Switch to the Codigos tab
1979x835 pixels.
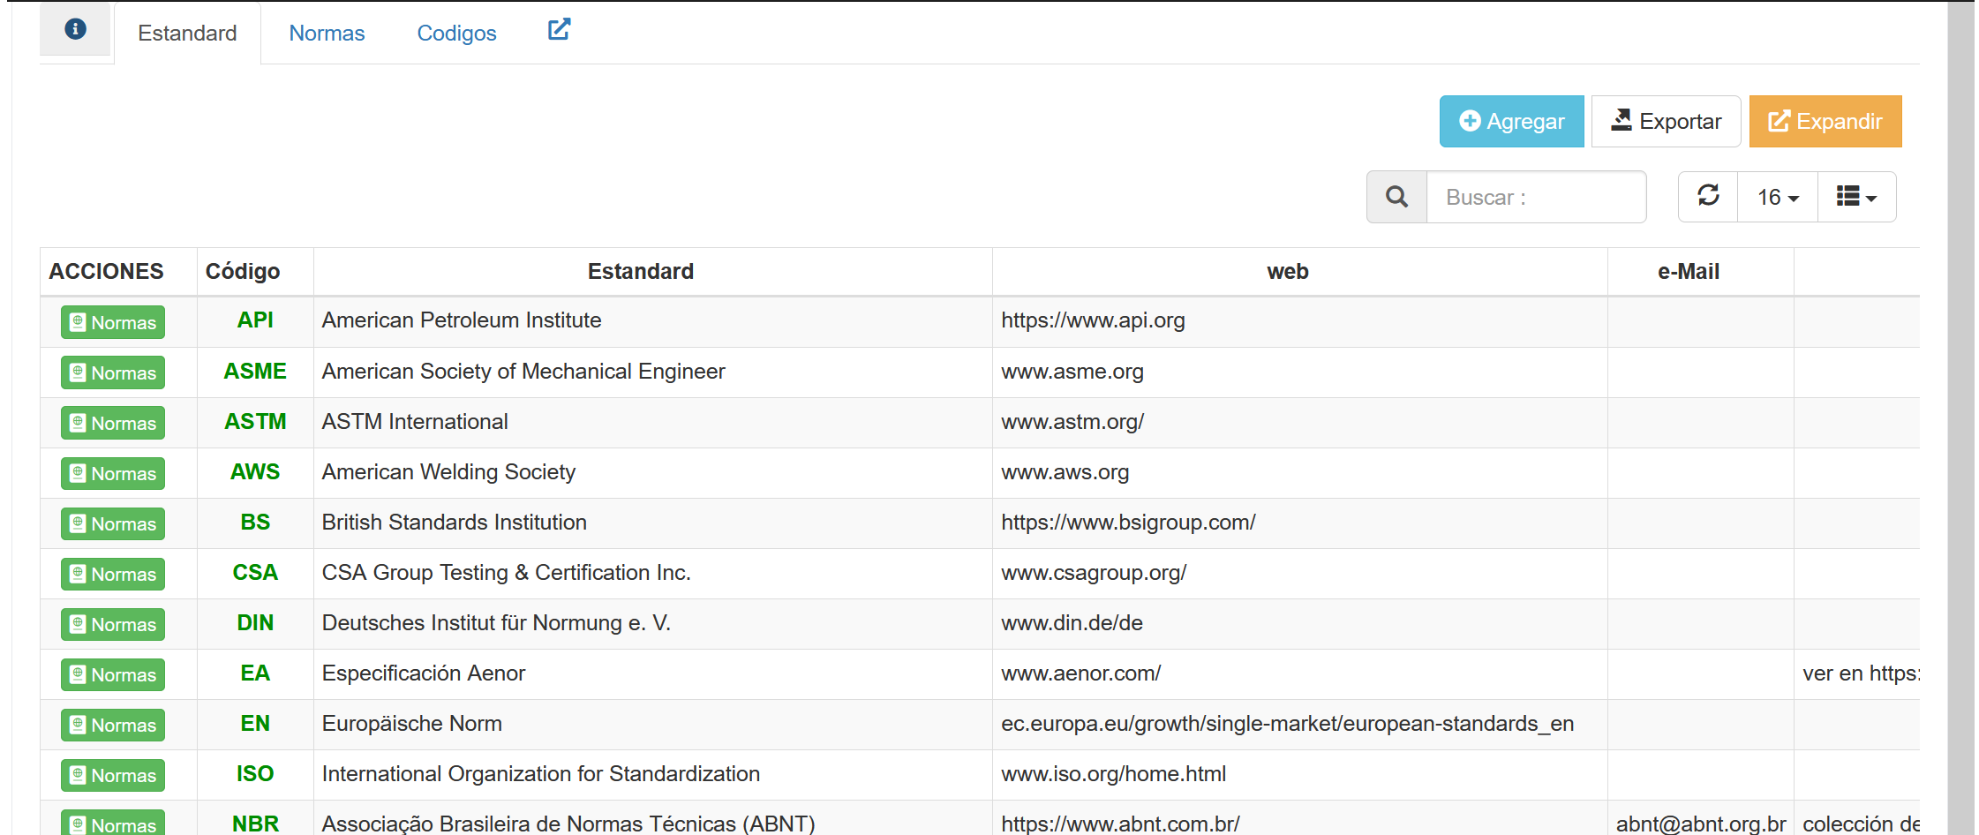456,34
